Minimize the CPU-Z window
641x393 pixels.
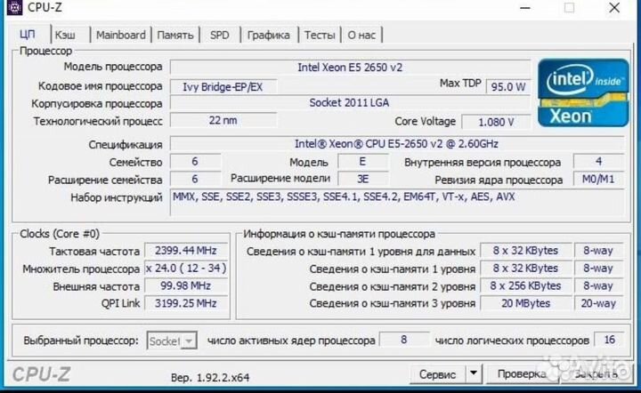[525, 8]
